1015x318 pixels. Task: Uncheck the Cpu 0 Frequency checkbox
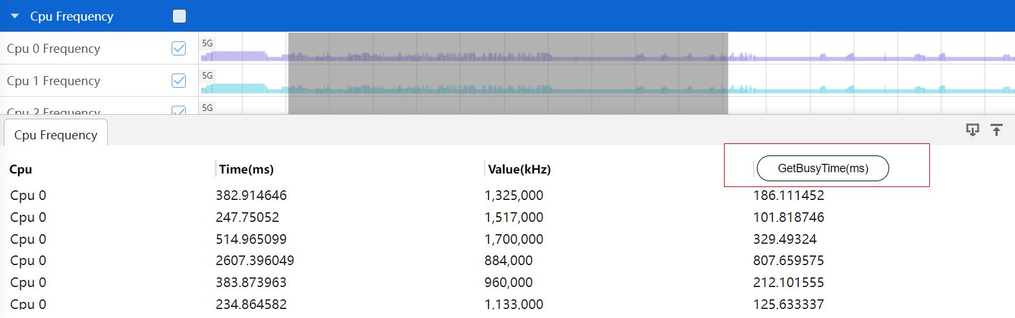pos(179,48)
